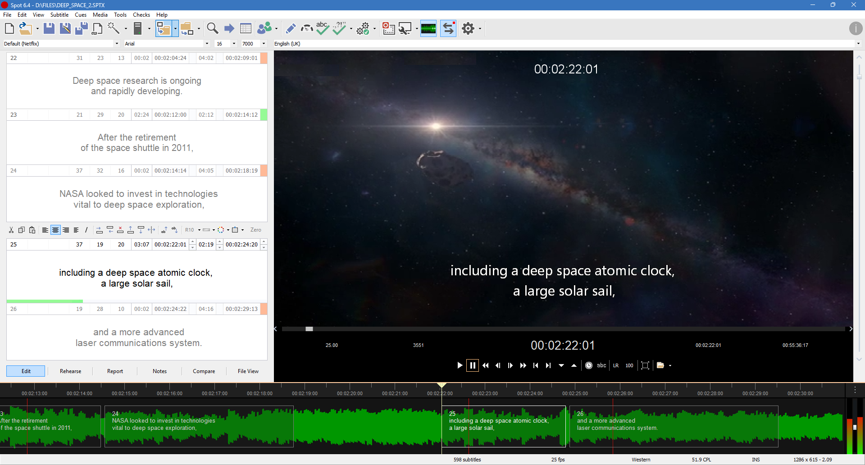
Task: Open the Subtitle menu
Action: point(59,14)
